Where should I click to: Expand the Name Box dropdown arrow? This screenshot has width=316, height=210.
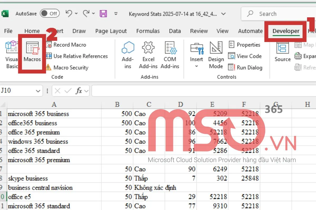click(38, 91)
